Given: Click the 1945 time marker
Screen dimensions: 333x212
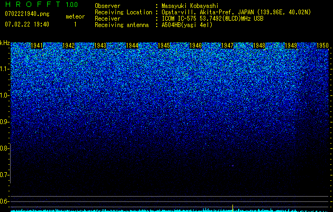Looking at the screenshot, I should [x=164, y=46].
